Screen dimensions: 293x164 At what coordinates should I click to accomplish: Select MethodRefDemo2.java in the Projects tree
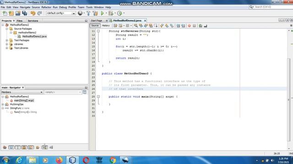[34, 36]
